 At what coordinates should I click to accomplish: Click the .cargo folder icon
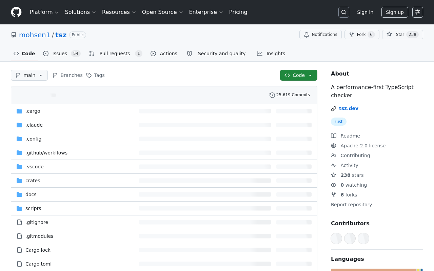click(x=19, y=111)
